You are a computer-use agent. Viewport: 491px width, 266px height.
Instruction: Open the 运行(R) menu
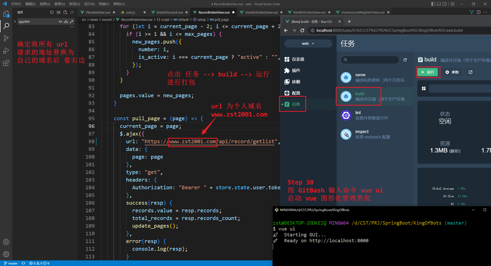pos(89,4)
